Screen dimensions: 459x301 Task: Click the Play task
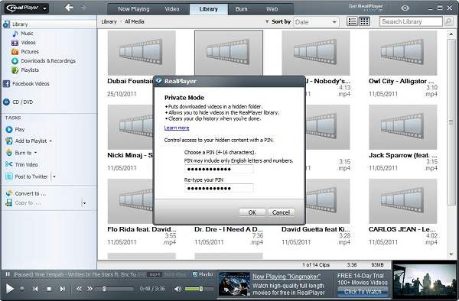(19, 129)
